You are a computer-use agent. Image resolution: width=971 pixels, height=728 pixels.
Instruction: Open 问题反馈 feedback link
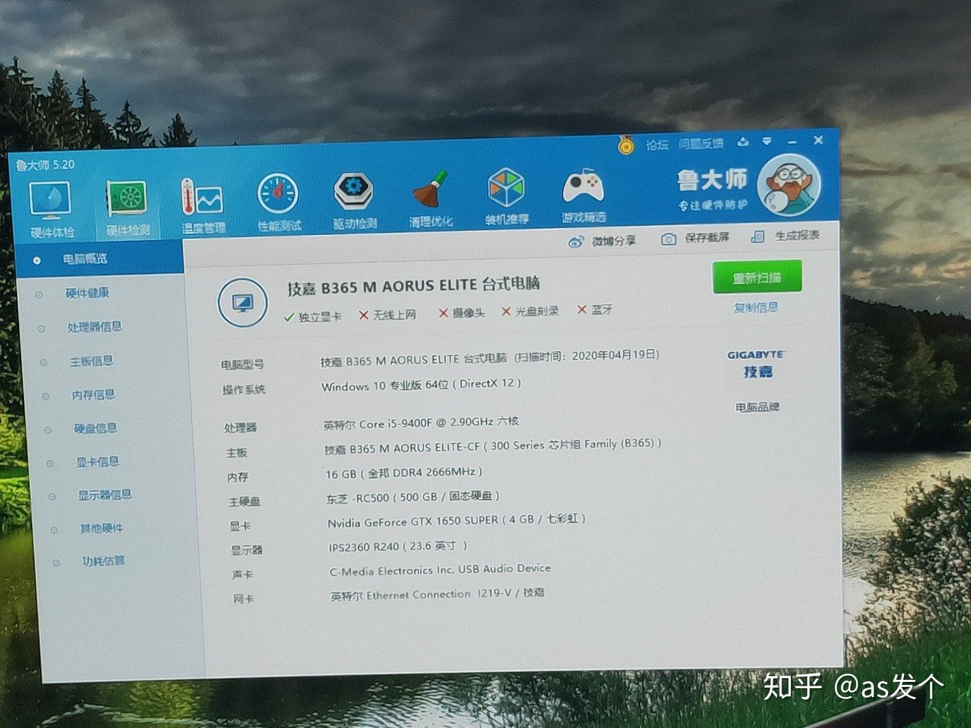point(700,144)
